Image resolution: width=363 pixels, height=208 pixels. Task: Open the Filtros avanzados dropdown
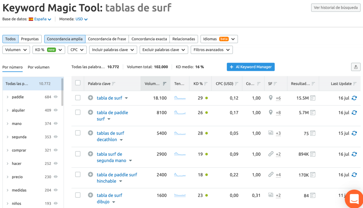[x=212, y=50]
